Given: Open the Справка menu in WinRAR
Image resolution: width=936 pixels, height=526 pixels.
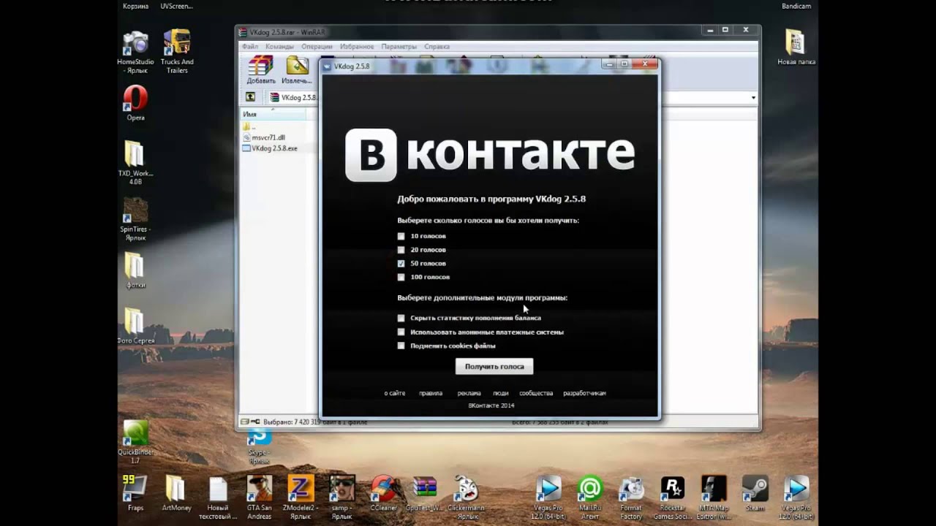Looking at the screenshot, I should (x=437, y=46).
